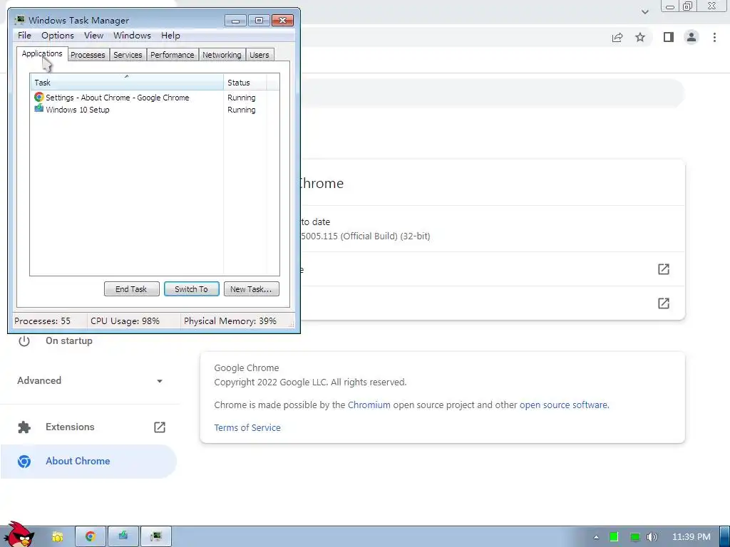
Task: Select the Applications tab
Action: [x=42, y=53]
